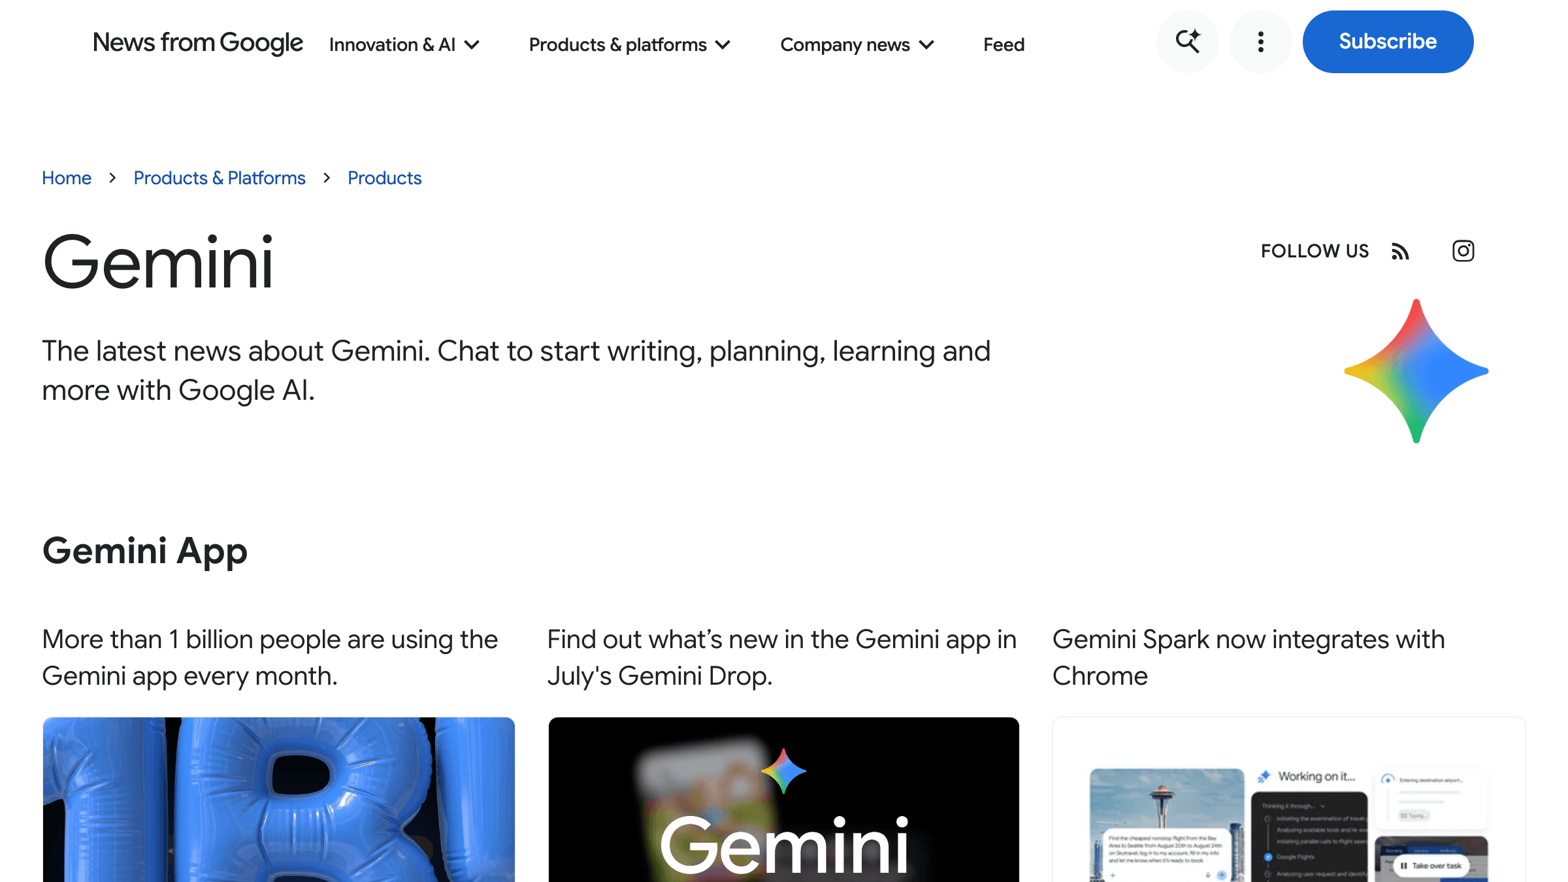This screenshot has height=882, width=1568.
Task: Visit the Instagram icon link
Action: coord(1463,251)
